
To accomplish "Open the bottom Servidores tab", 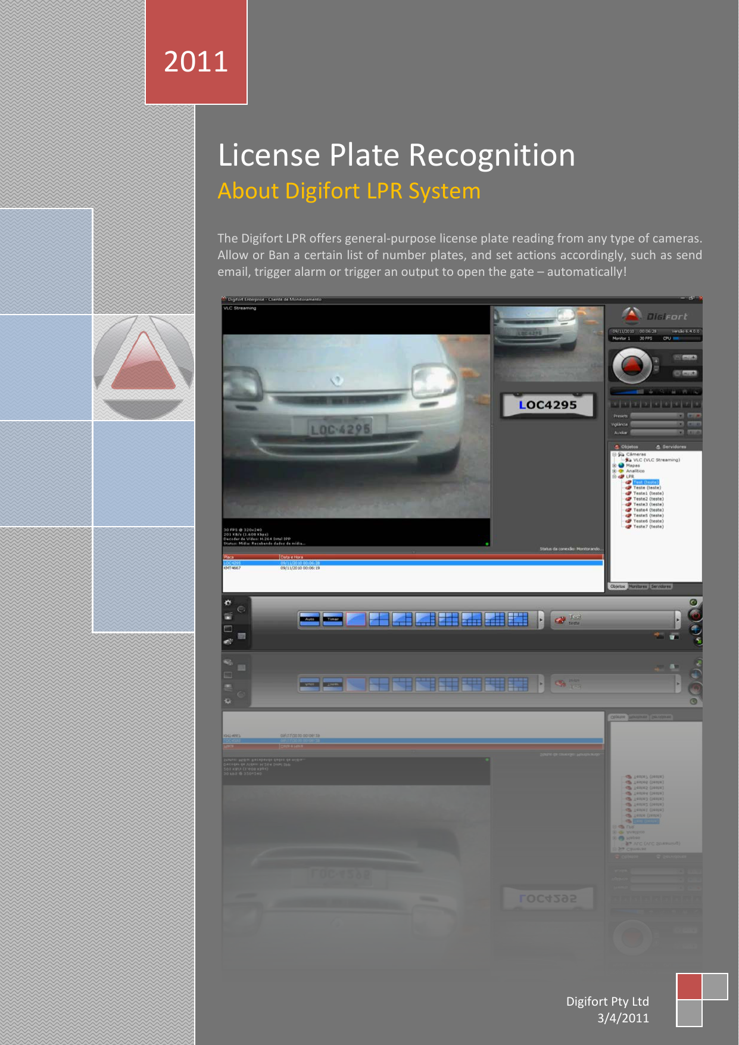I will point(661,586).
